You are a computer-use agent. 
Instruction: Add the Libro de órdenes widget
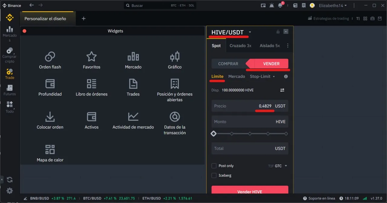(92, 88)
